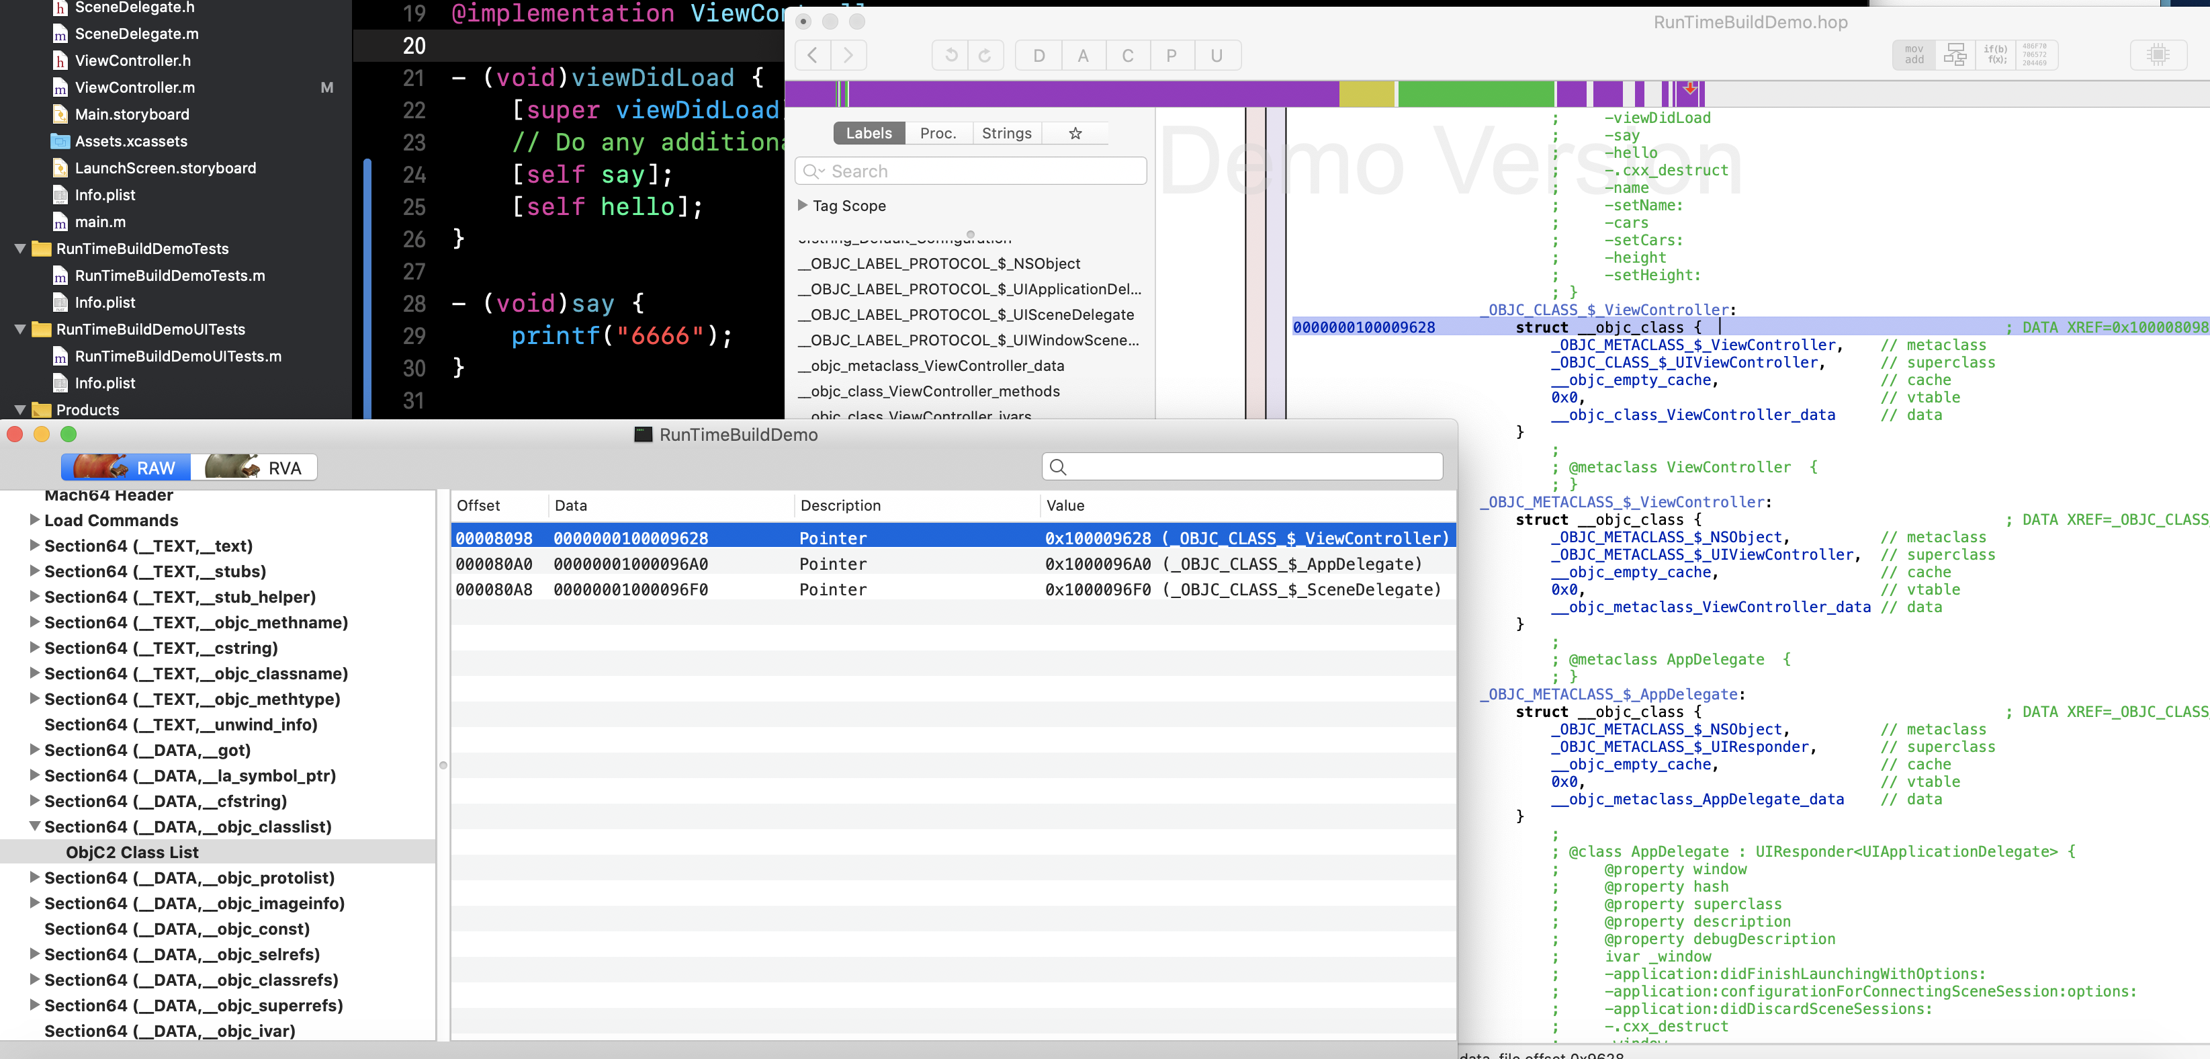The height and width of the screenshot is (1059, 2210).
Task: Grab the MachOView split-pane divider handle
Action: 443,765
